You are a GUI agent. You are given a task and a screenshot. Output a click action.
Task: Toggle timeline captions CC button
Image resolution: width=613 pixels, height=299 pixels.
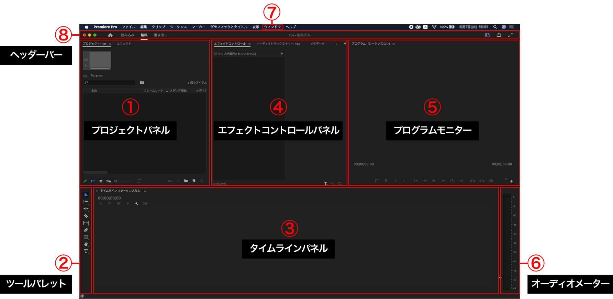point(145,204)
